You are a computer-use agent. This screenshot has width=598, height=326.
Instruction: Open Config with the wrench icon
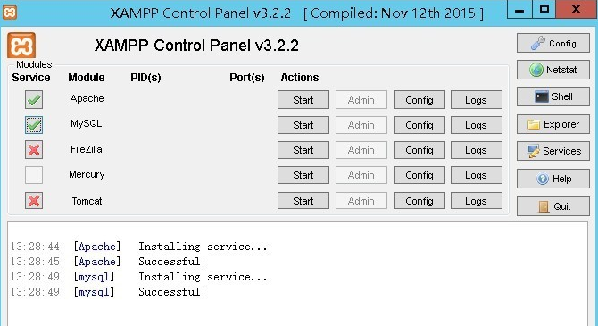553,43
